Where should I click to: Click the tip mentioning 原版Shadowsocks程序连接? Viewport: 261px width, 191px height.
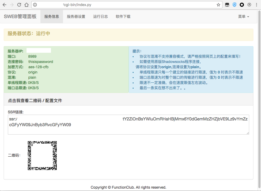click(170, 62)
